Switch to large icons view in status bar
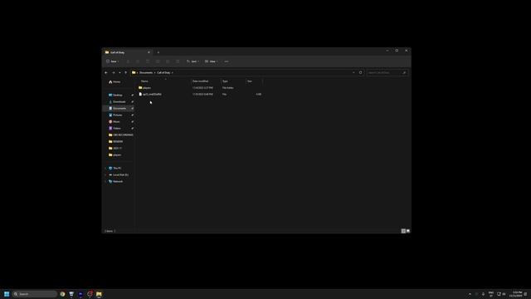The width and height of the screenshot is (531, 299). [408, 231]
